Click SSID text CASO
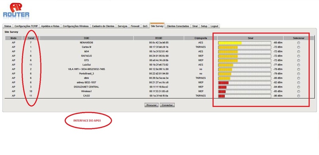The image size is (319, 155). (x=87, y=96)
